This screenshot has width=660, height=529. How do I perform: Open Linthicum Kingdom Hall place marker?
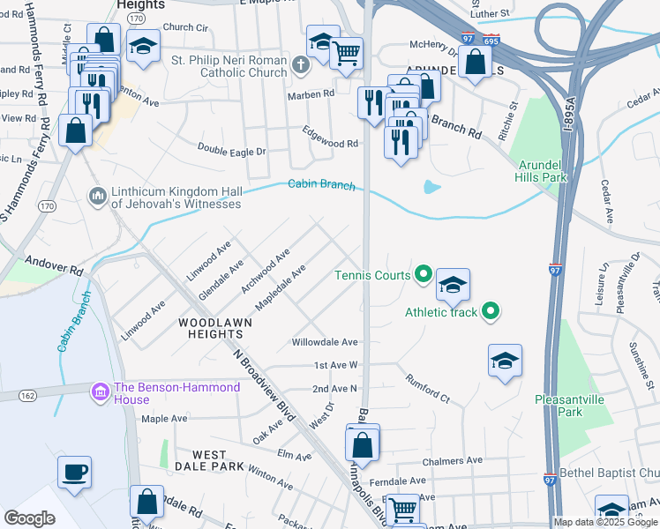(x=98, y=197)
